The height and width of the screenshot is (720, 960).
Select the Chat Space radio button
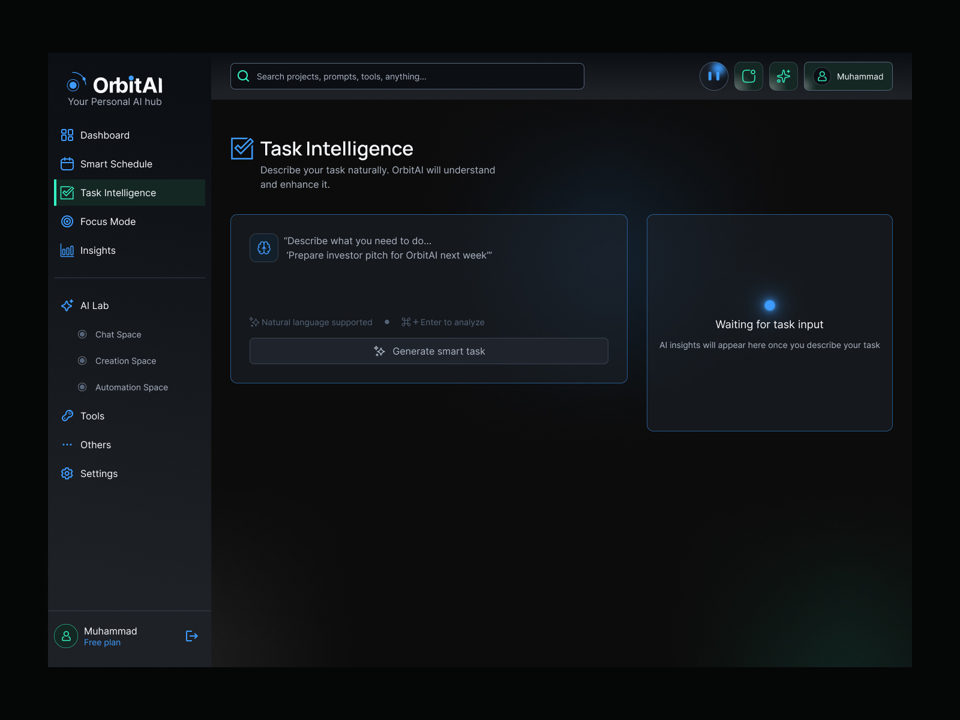point(82,334)
